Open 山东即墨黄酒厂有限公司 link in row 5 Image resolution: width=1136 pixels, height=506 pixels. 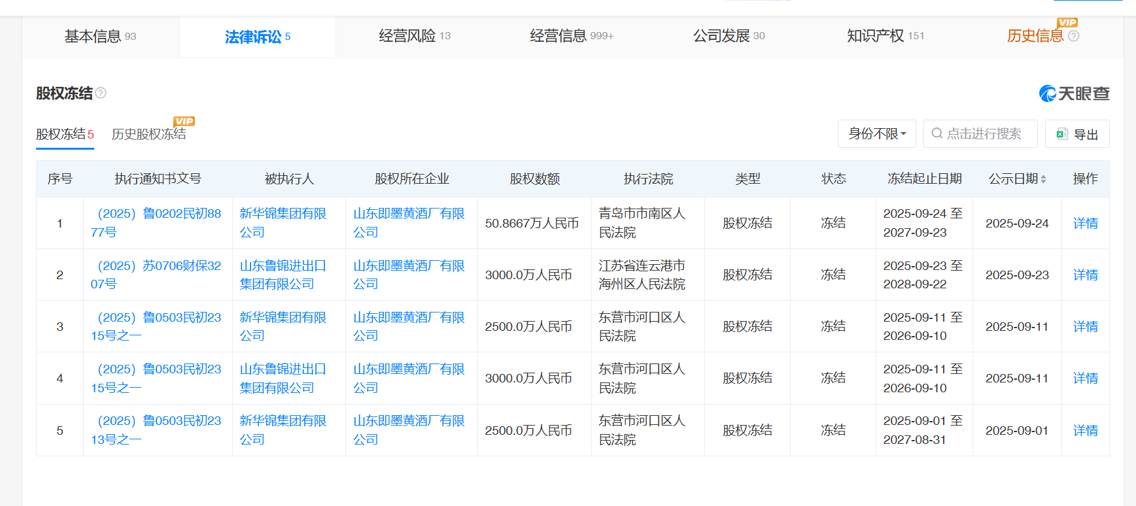409,430
